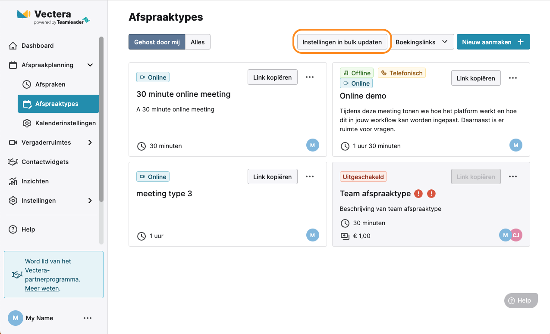Click Instellingen in bulk updaten button
The image size is (550, 334).
pos(342,42)
